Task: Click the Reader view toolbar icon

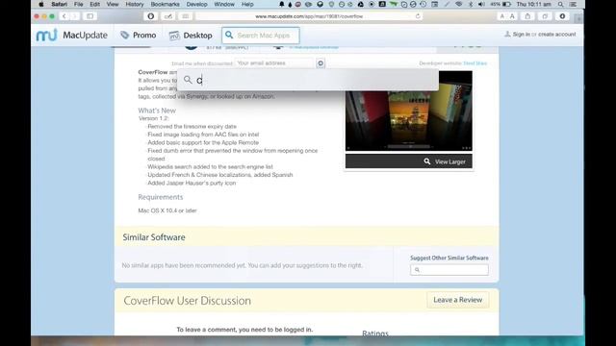Action: tap(186, 16)
